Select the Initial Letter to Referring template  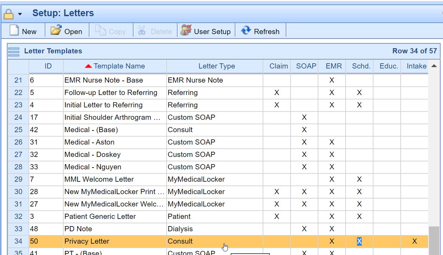pos(103,105)
